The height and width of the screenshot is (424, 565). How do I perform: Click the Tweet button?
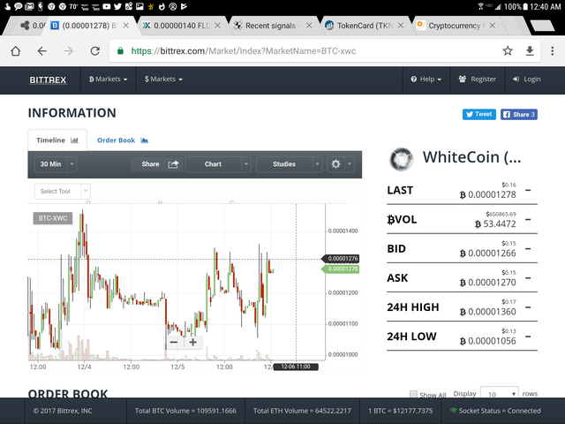[x=479, y=114]
